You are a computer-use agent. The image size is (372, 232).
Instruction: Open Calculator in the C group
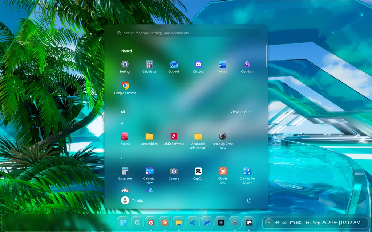tap(125, 174)
